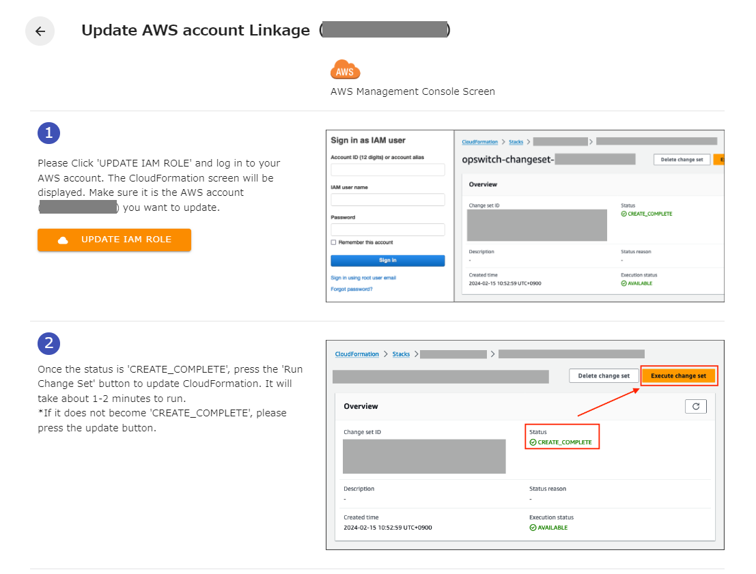Click Stacks breadcrumb in step 2 screenshot

(x=401, y=354)
